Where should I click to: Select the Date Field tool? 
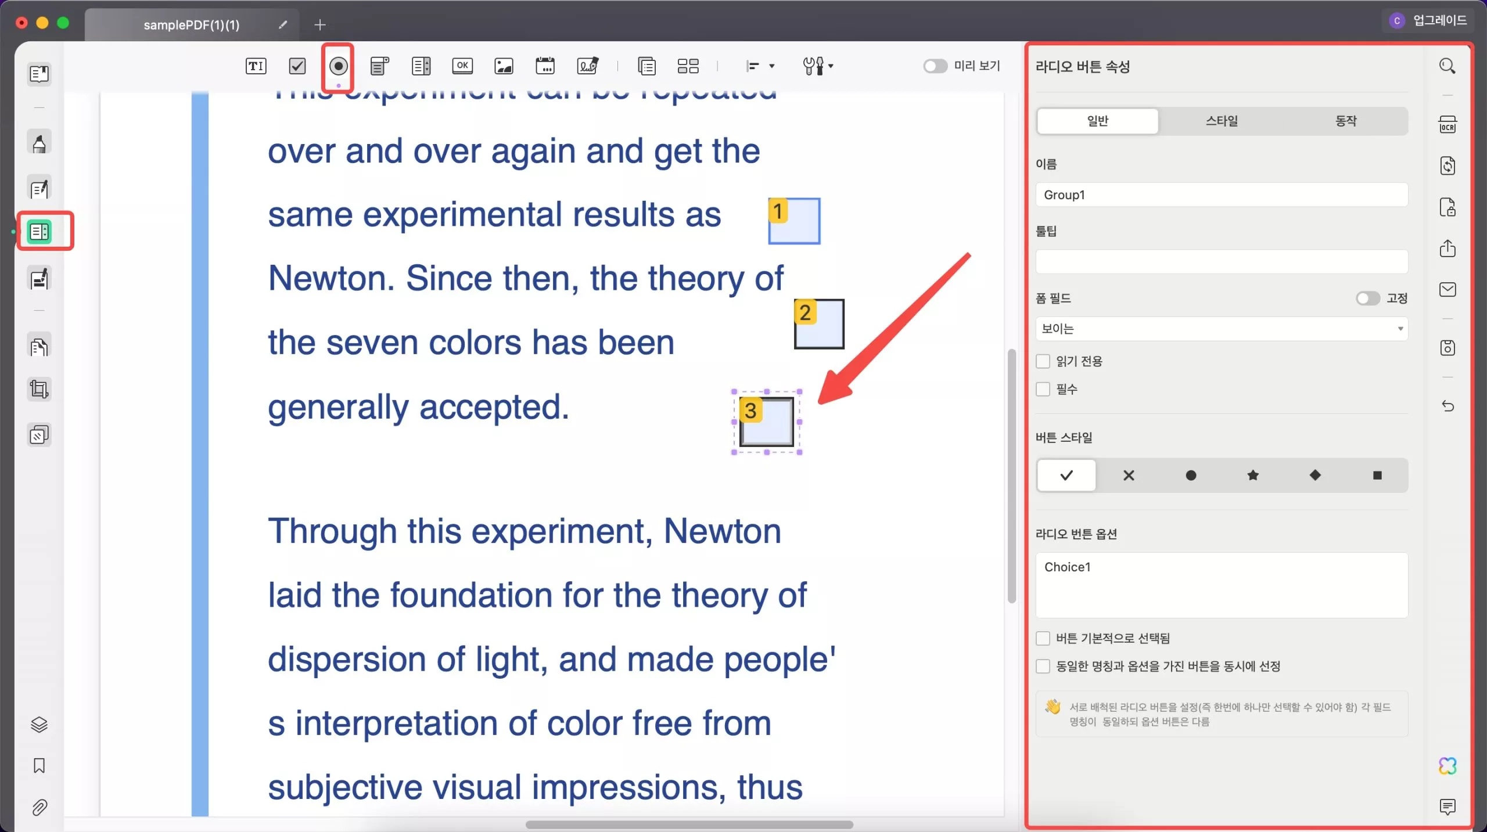point(545,66)
